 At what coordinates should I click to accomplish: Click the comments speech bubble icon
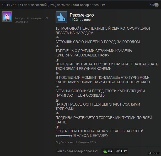156,5
